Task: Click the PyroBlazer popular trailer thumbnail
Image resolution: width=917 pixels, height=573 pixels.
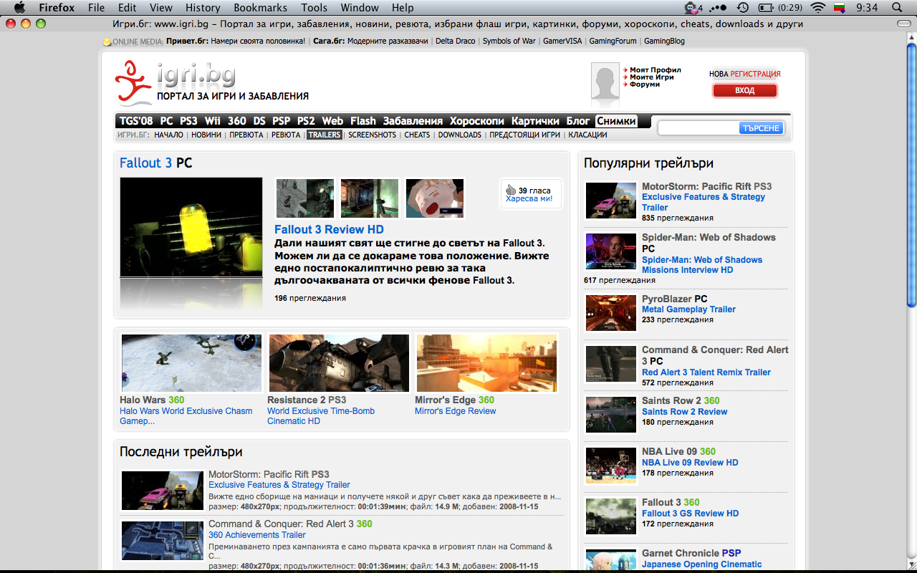Action: click(x=611, y=313)
